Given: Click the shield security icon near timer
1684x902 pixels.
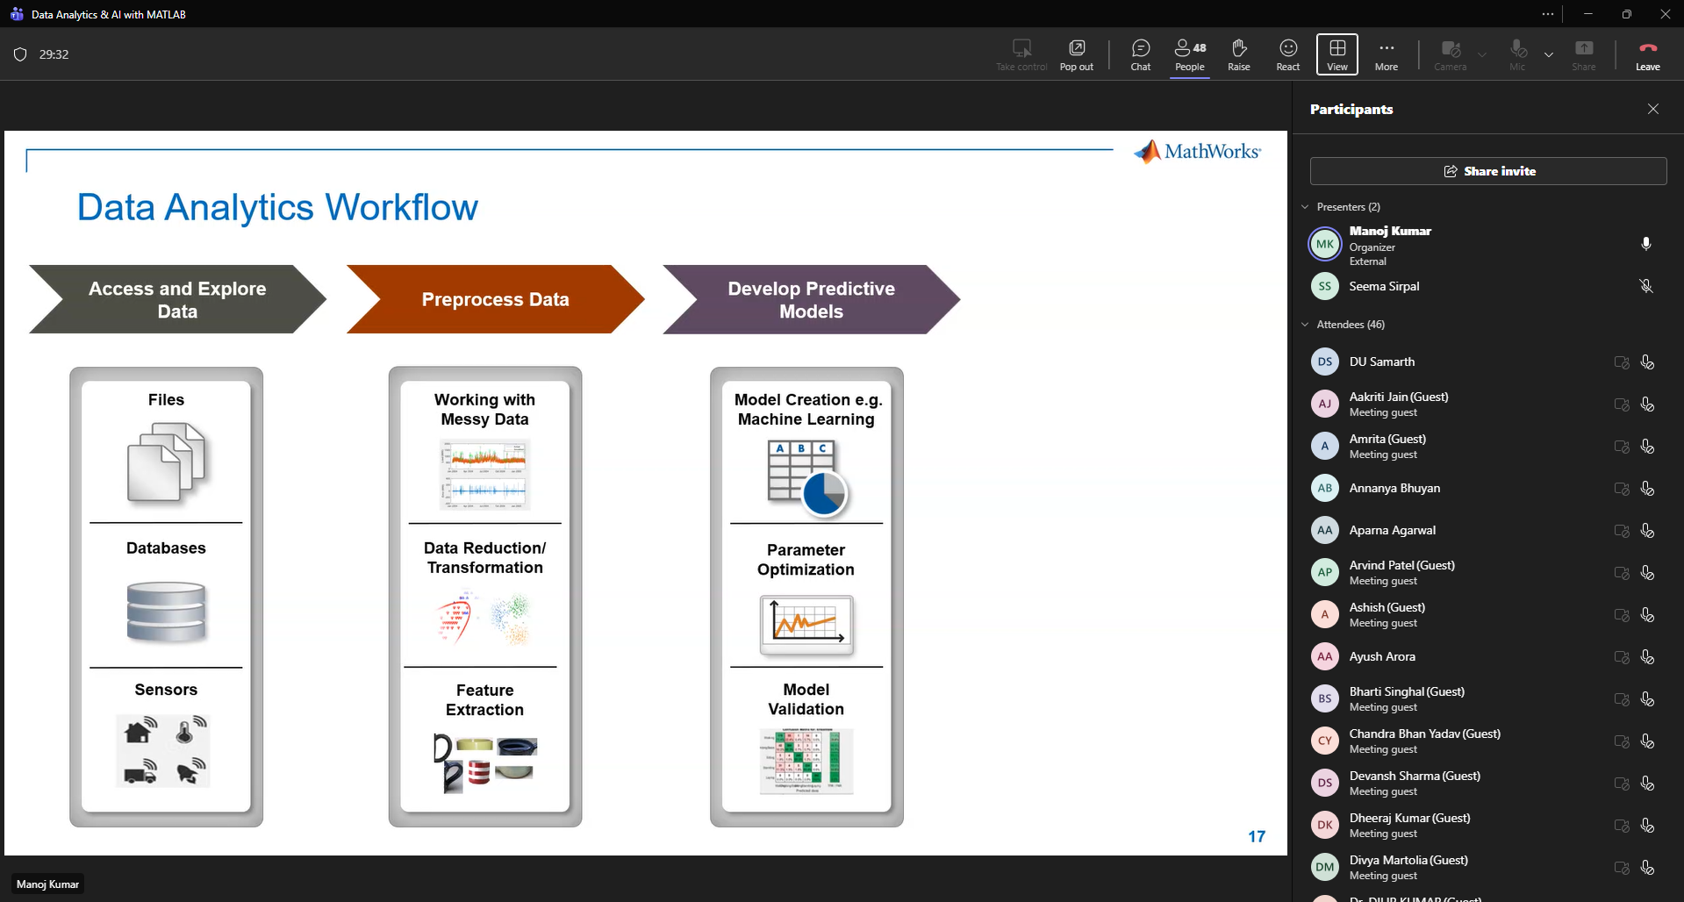Looking at the screenshot, I should coord(21,54).
